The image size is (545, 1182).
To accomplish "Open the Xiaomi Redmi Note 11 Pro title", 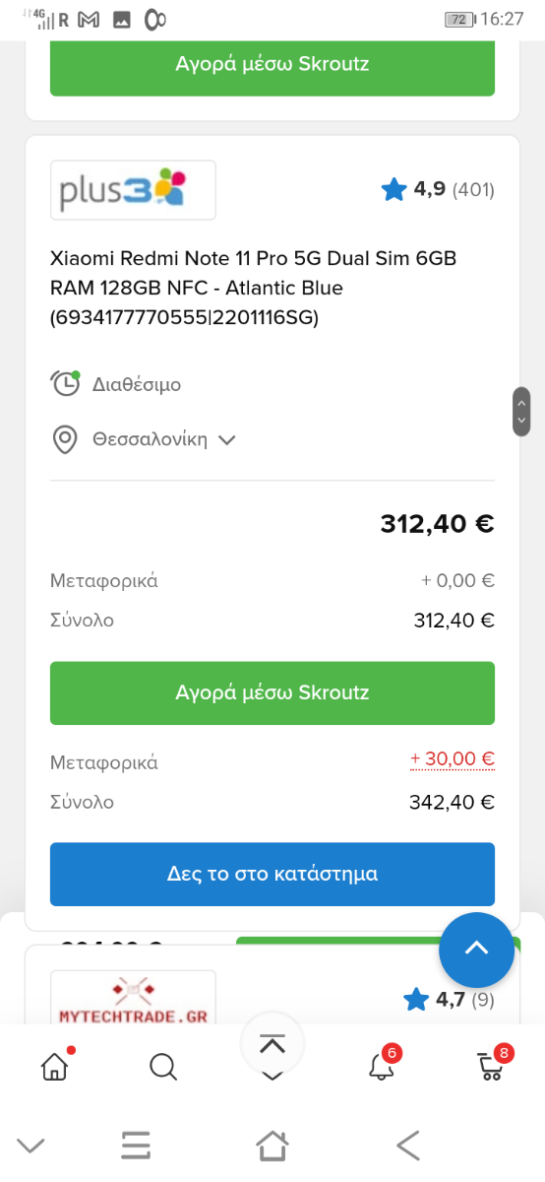I will point(254,288).
